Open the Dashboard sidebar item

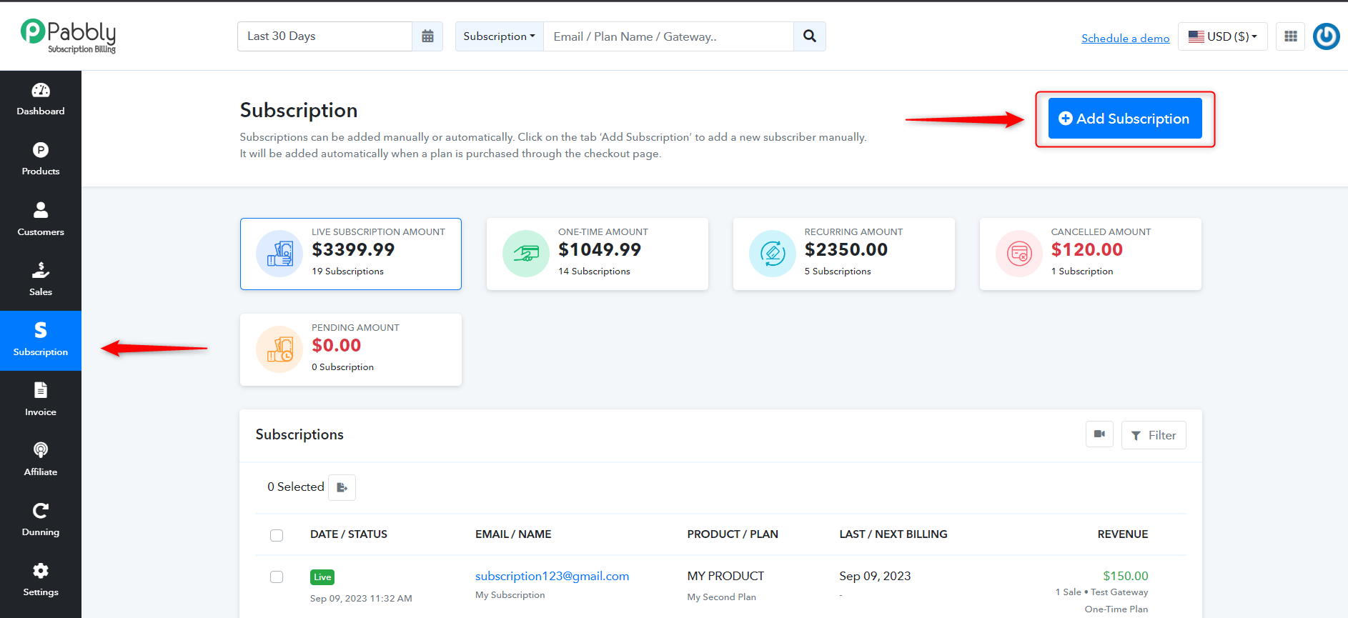[41, 99]
